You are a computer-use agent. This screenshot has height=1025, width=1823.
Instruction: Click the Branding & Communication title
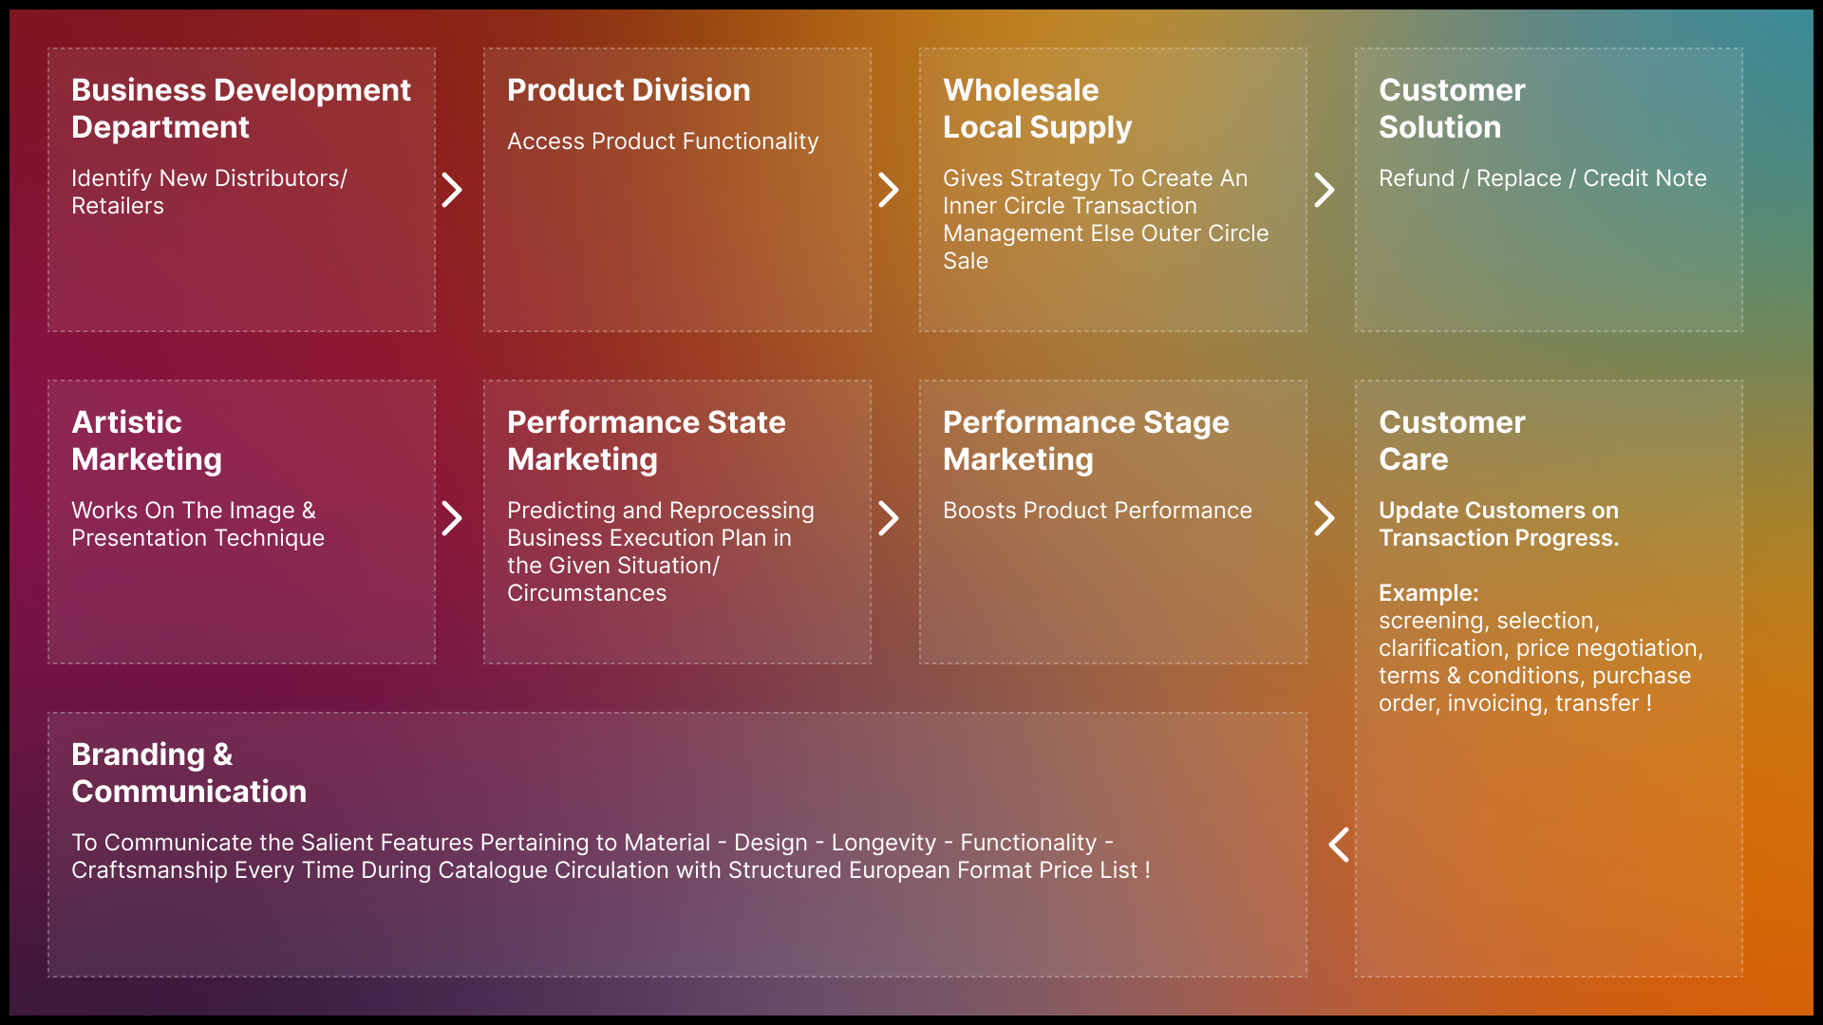pyautogui.click(x=188, y=773)
